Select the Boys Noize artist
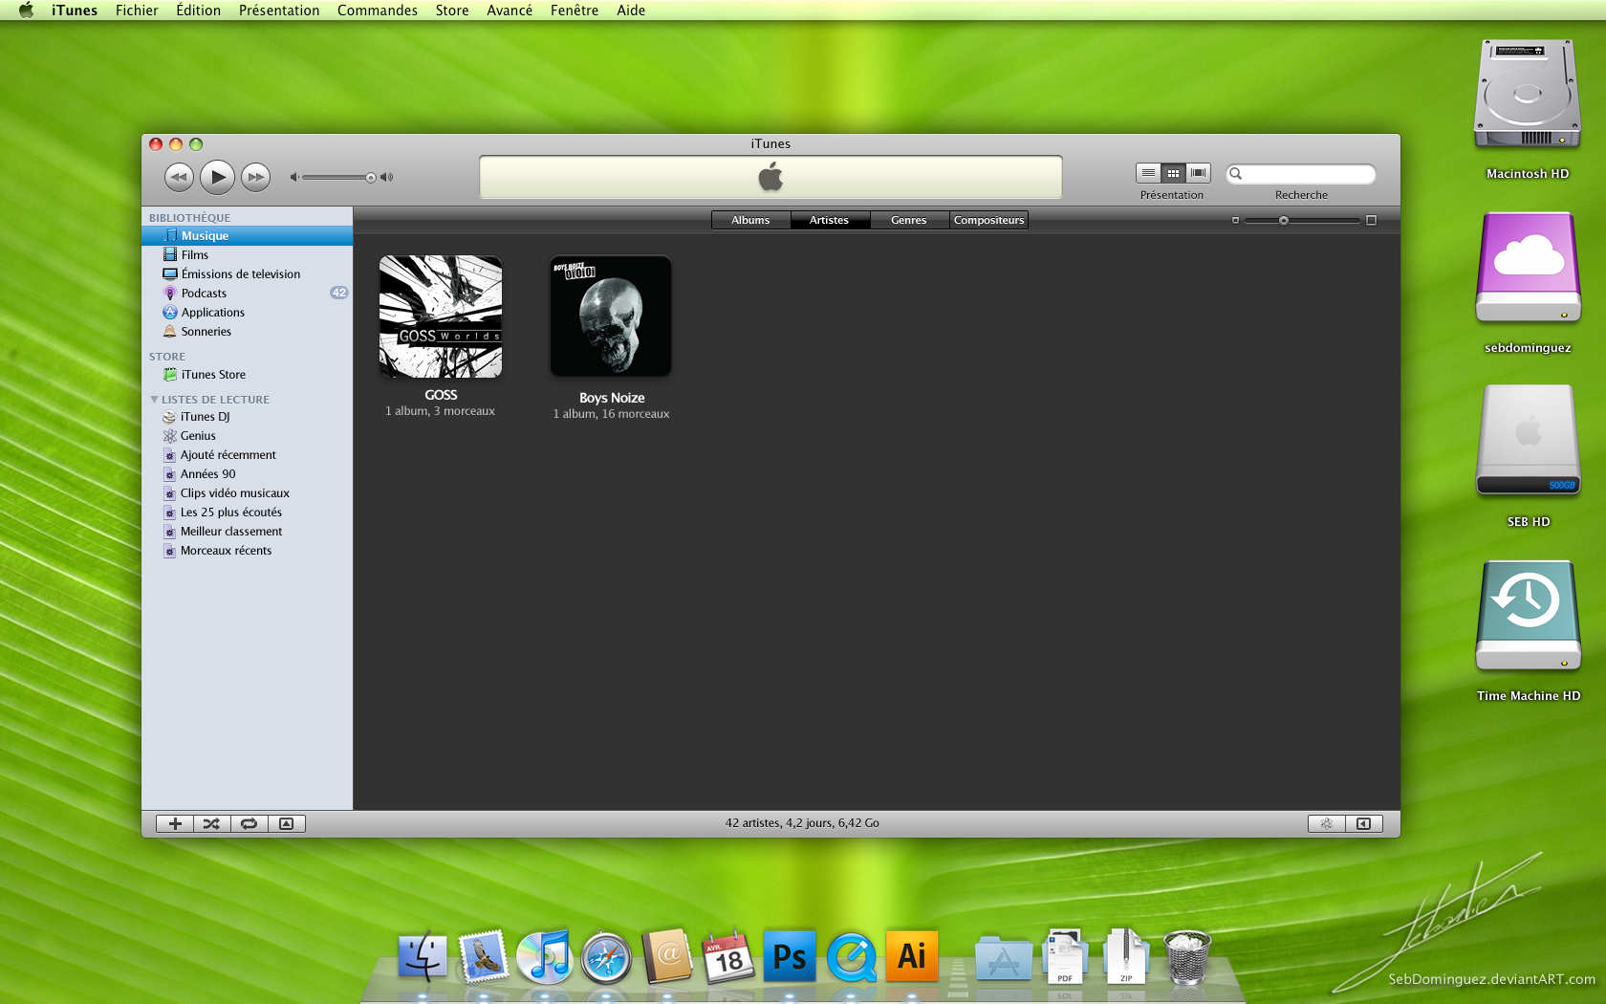Image resolution: width=1606 pixels, height=1004 pixels. 611,316
